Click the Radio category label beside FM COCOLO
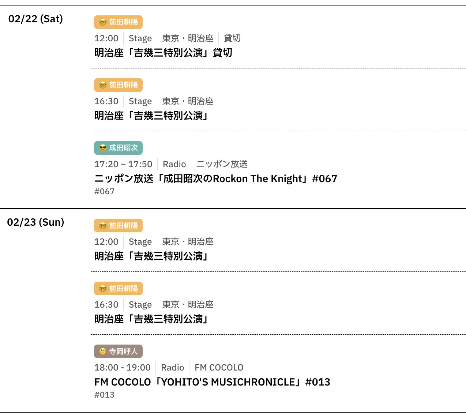The image size is (466, 417). pyautogui.click(x=172, y=368)
